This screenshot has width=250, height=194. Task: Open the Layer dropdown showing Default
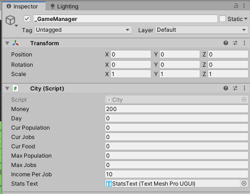[x=202, y=30]
